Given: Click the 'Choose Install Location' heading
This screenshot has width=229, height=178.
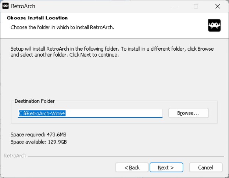Looking at the screenshot, I should [37, 18].
